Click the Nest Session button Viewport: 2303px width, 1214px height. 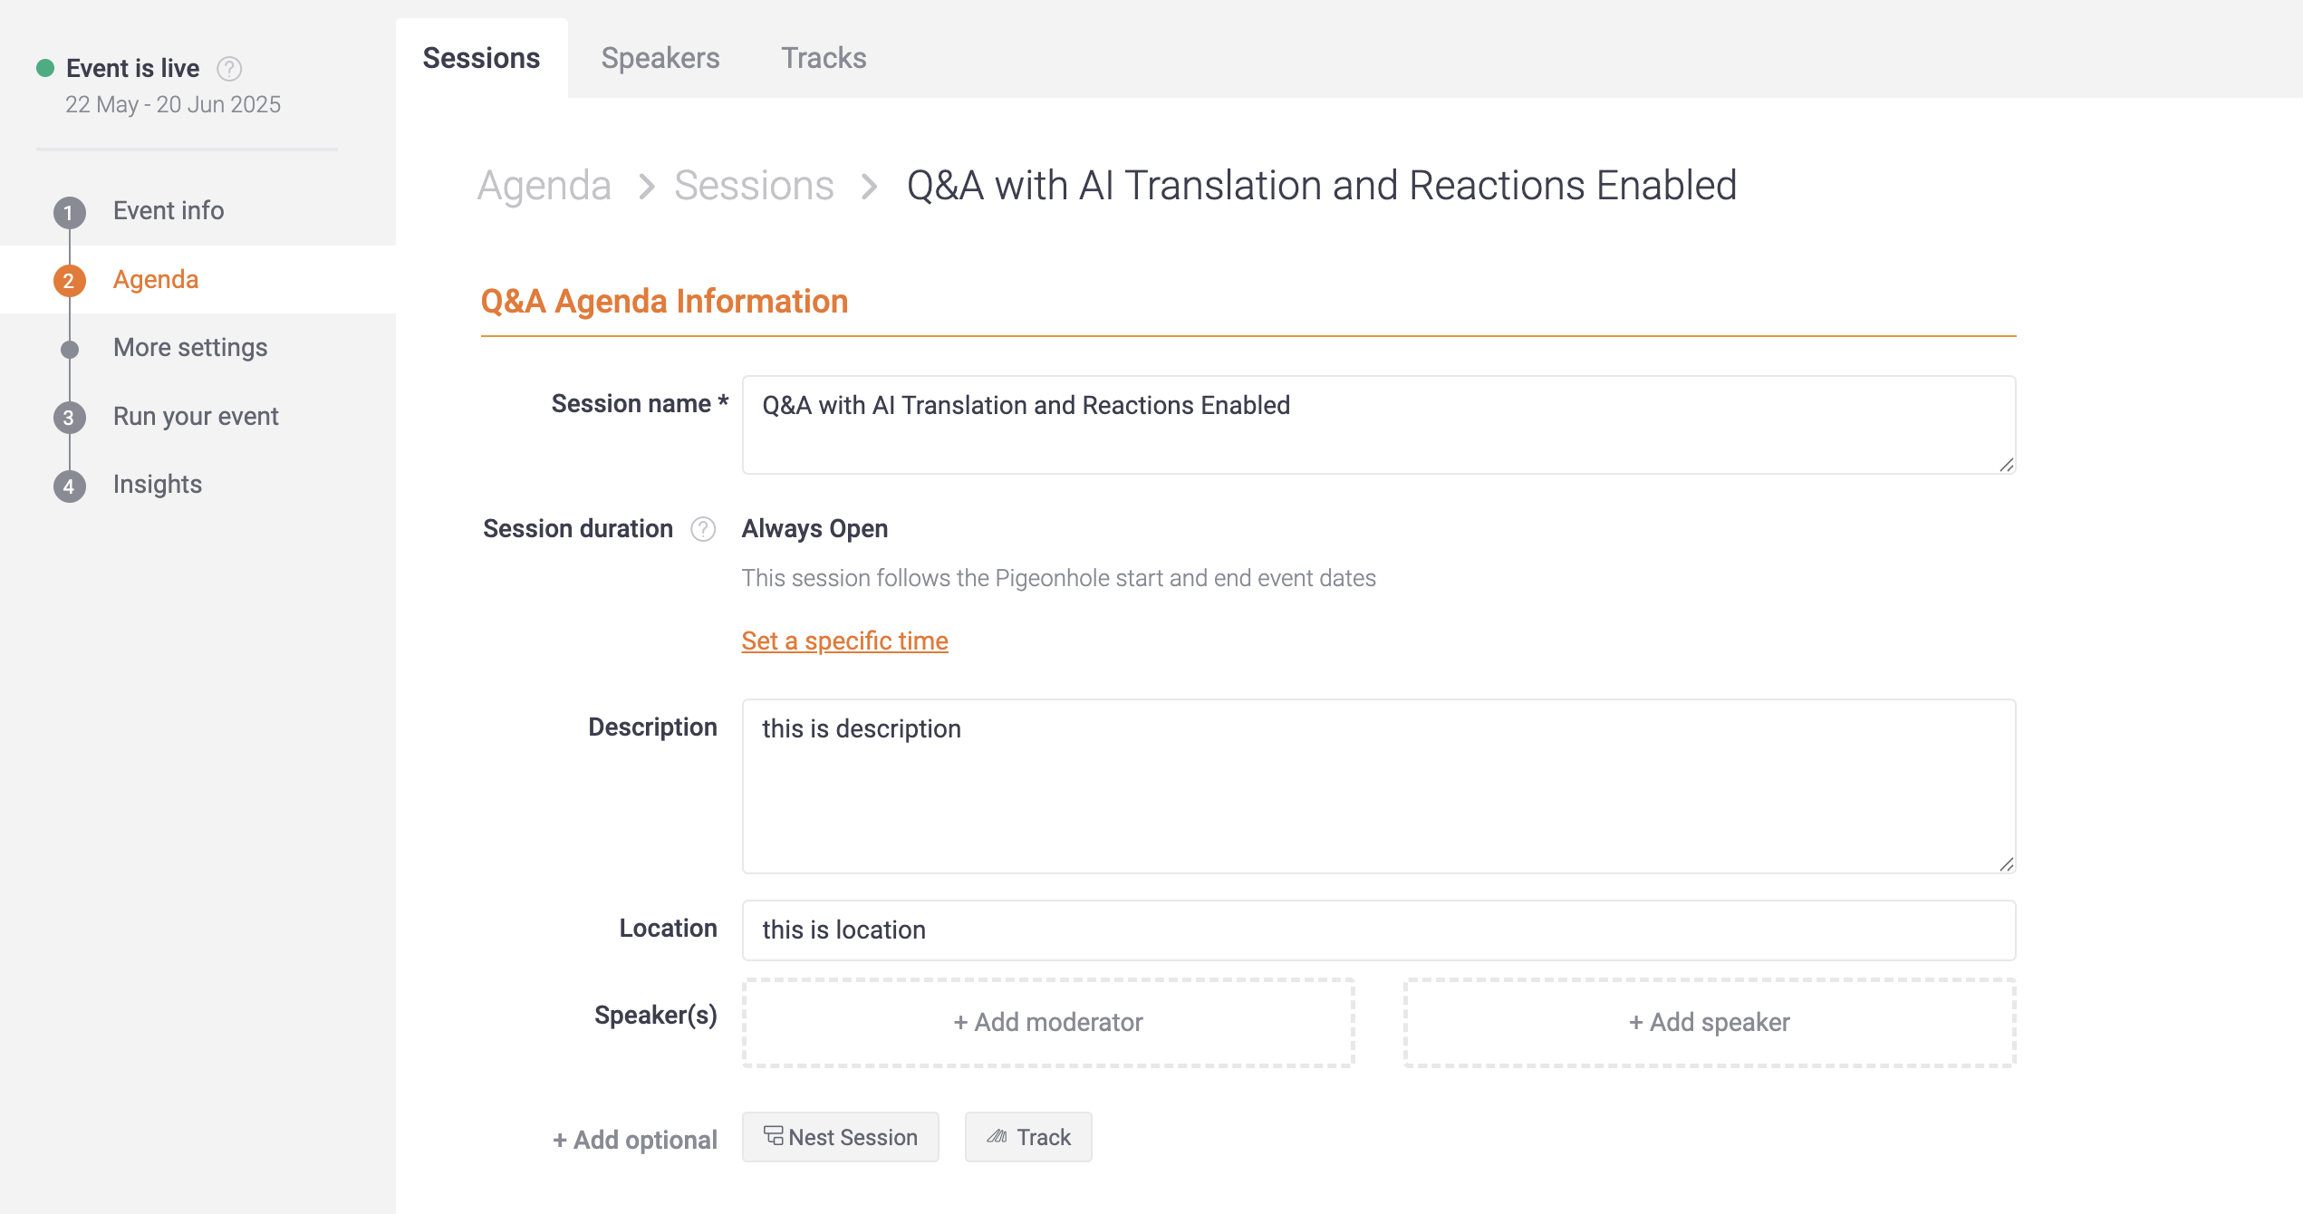click(841, 1137)
